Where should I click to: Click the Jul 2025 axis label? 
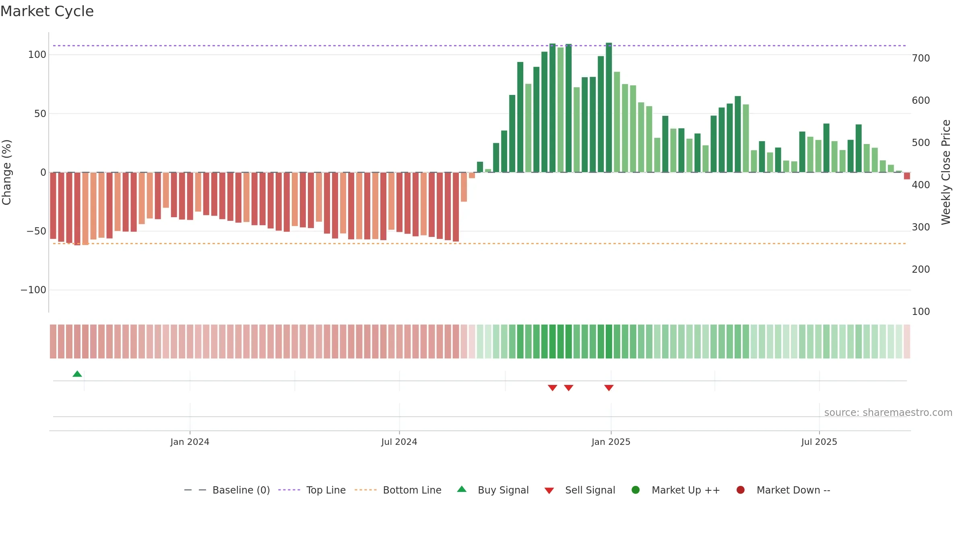pyautogui.click(x=819, y=442)
